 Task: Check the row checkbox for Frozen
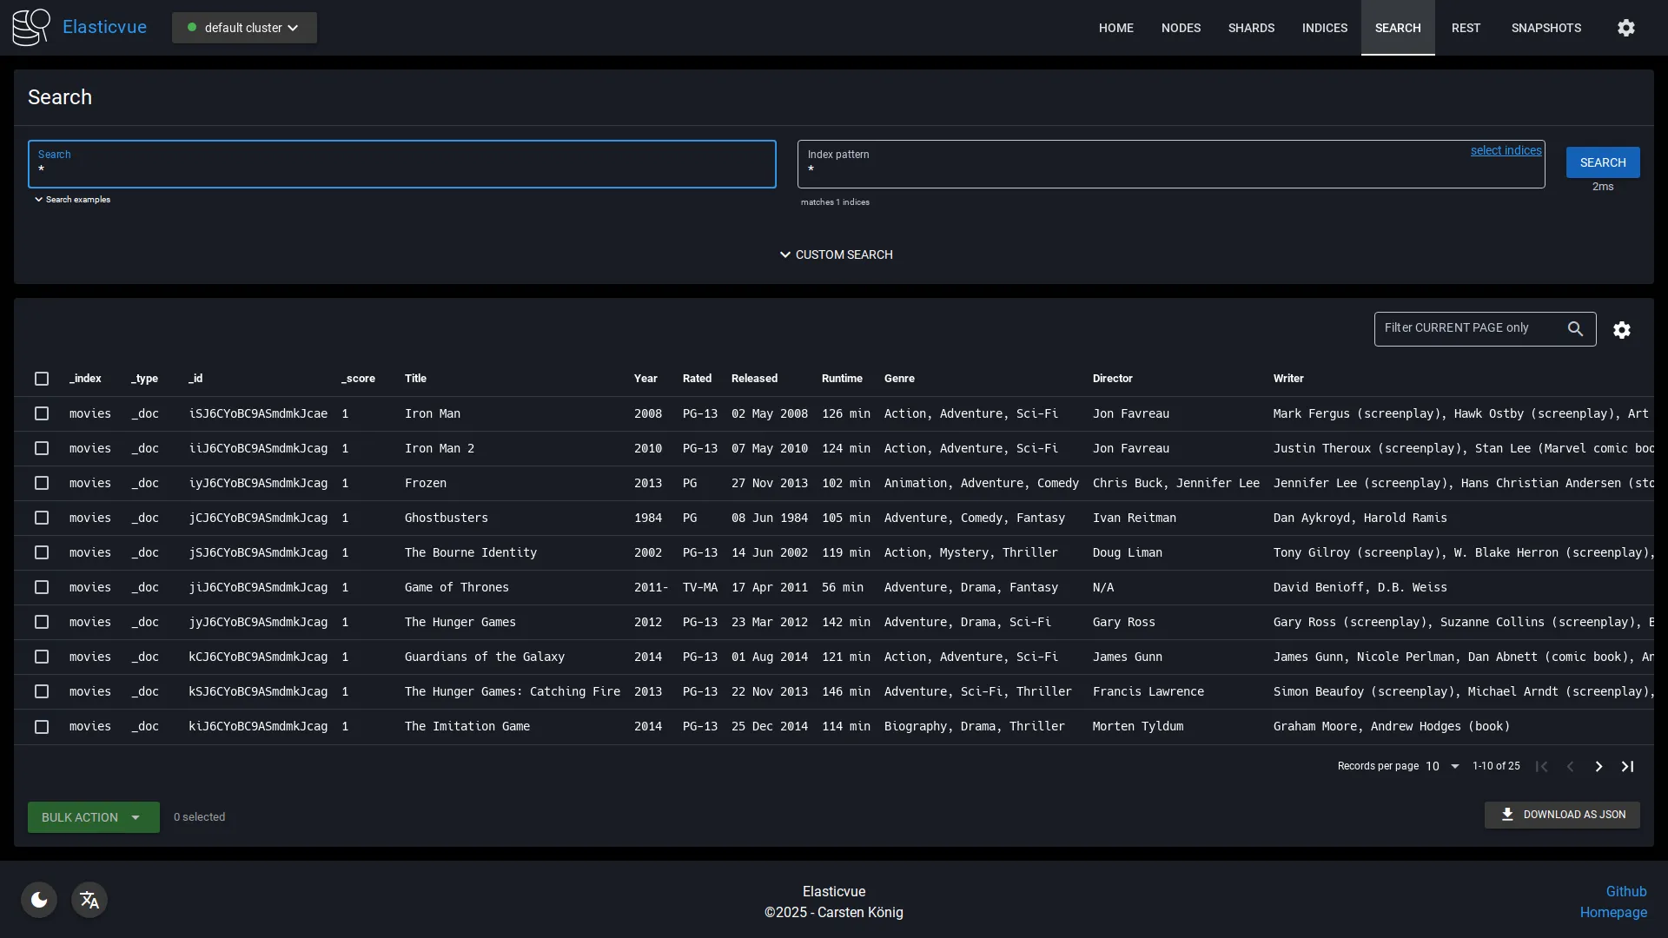point(42,483)
